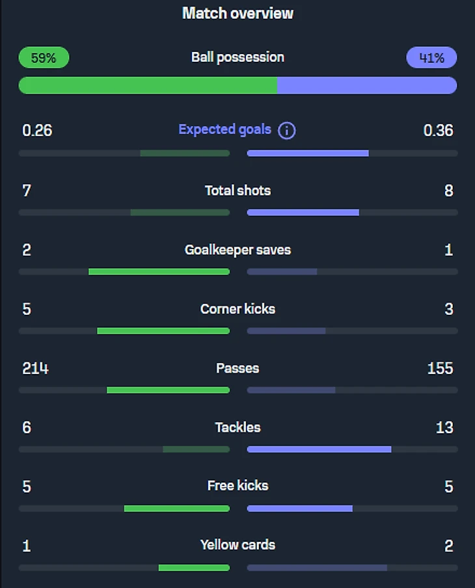Open the Expected goals stat link
Screen dimensions: 475x588
pyautogui.click(x=224, y=129)
